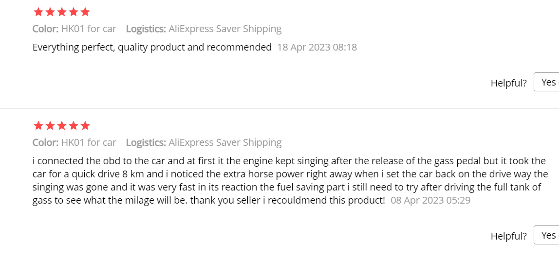Click the "18 Apr 2023 08:18" timestamp
The image size is (559, 259).
pos(317,48)
